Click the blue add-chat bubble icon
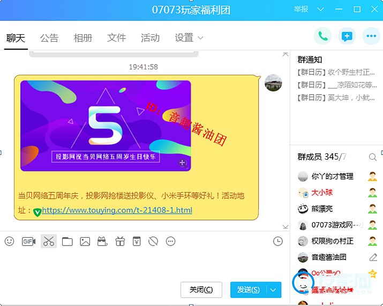383x306 pixels. click(x=347, y=36)
